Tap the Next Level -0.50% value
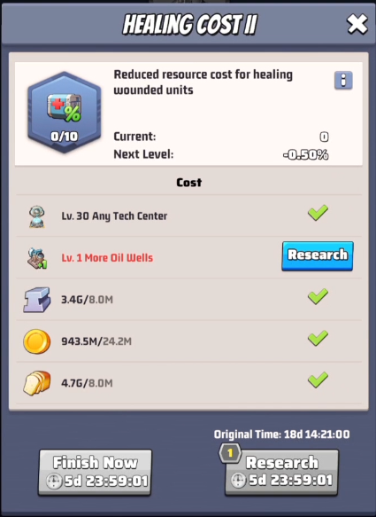The image size is (376, 517). (305, 154)
